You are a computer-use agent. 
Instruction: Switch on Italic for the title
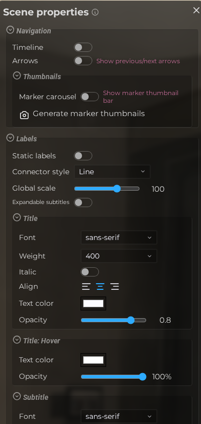tap(90, 272)
